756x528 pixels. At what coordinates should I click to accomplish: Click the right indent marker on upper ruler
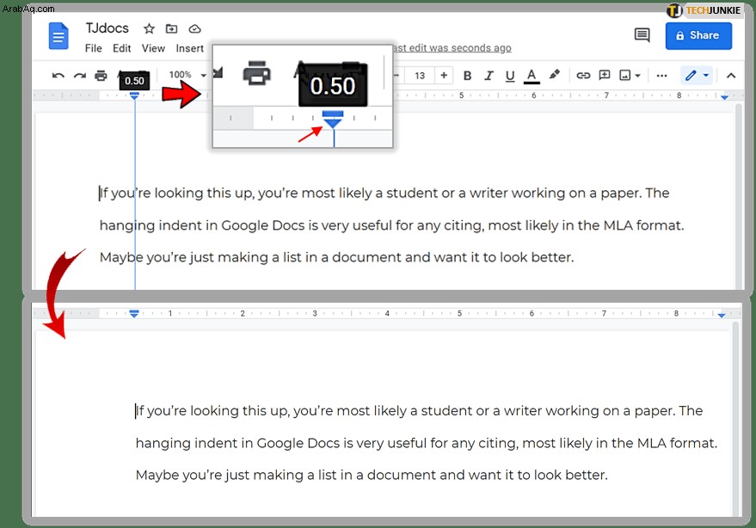pyautogui.click(x=724, y=97)
